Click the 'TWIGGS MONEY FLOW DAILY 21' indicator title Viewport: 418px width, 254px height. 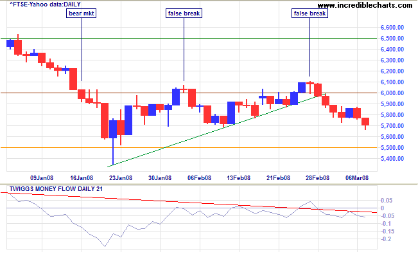pos(56,189)
